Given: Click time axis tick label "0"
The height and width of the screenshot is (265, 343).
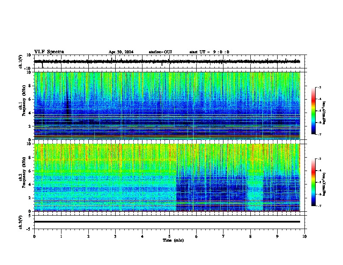Looking at the screenshot, I should coord(34,236).
